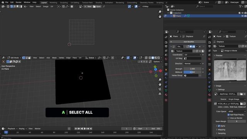
Task: Click the UV Map input field
Action: (193, 58)
